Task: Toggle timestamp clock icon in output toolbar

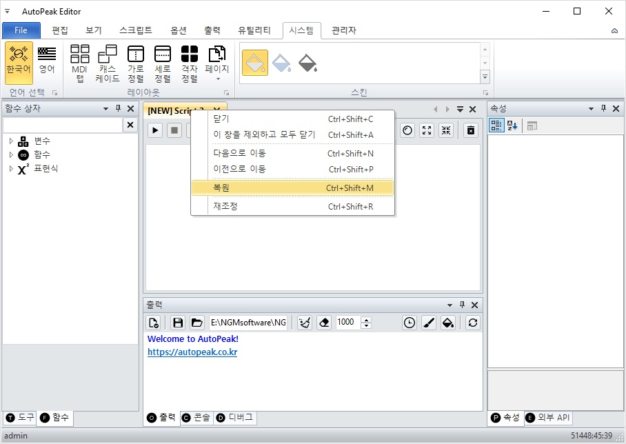Action: [x=410, y=323]
